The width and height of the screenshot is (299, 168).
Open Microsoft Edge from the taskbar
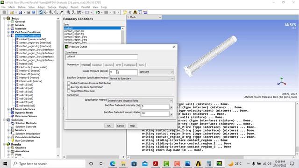[x=113, y=164]
